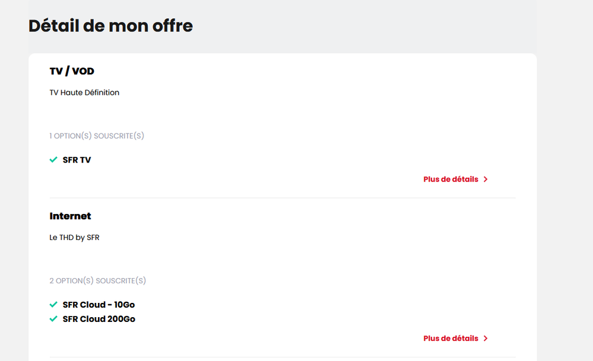Expand details for the Internet offer
Image resolution: width=593 pixels, height=361 pixels.
[x=450, y=338]
